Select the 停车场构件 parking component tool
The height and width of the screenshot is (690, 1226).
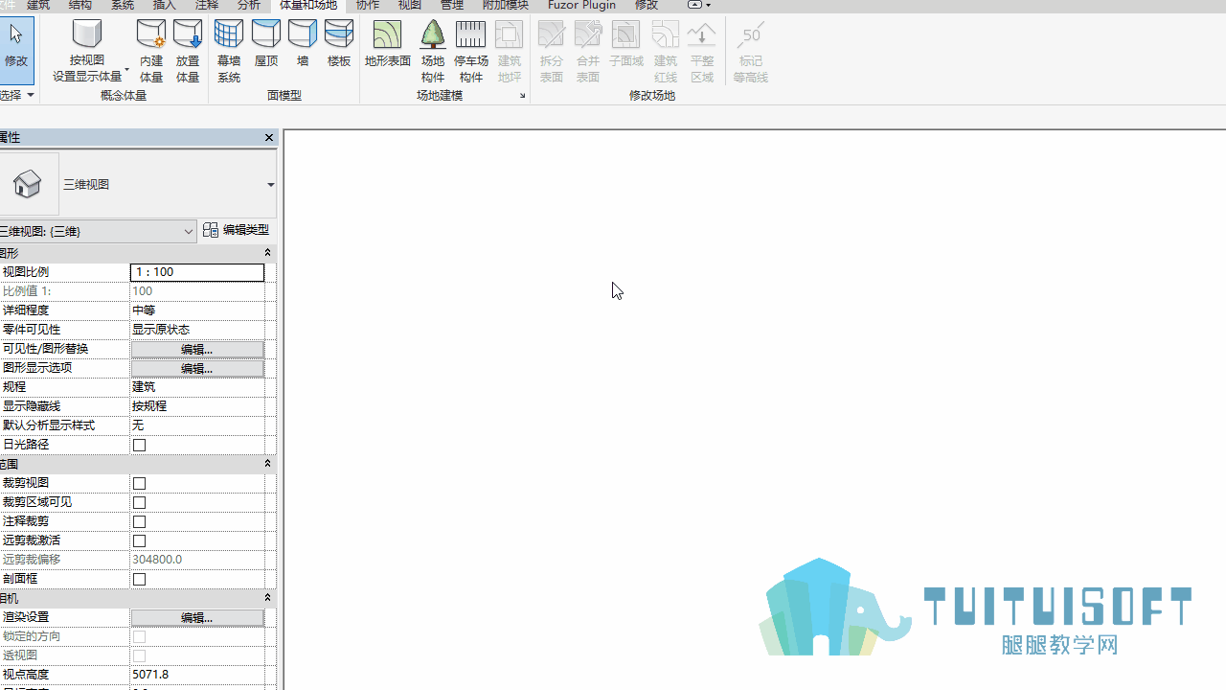click(x=471, y=51)
